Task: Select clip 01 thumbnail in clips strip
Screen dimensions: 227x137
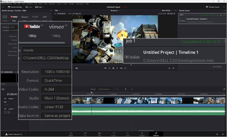Action: [8, 78]
